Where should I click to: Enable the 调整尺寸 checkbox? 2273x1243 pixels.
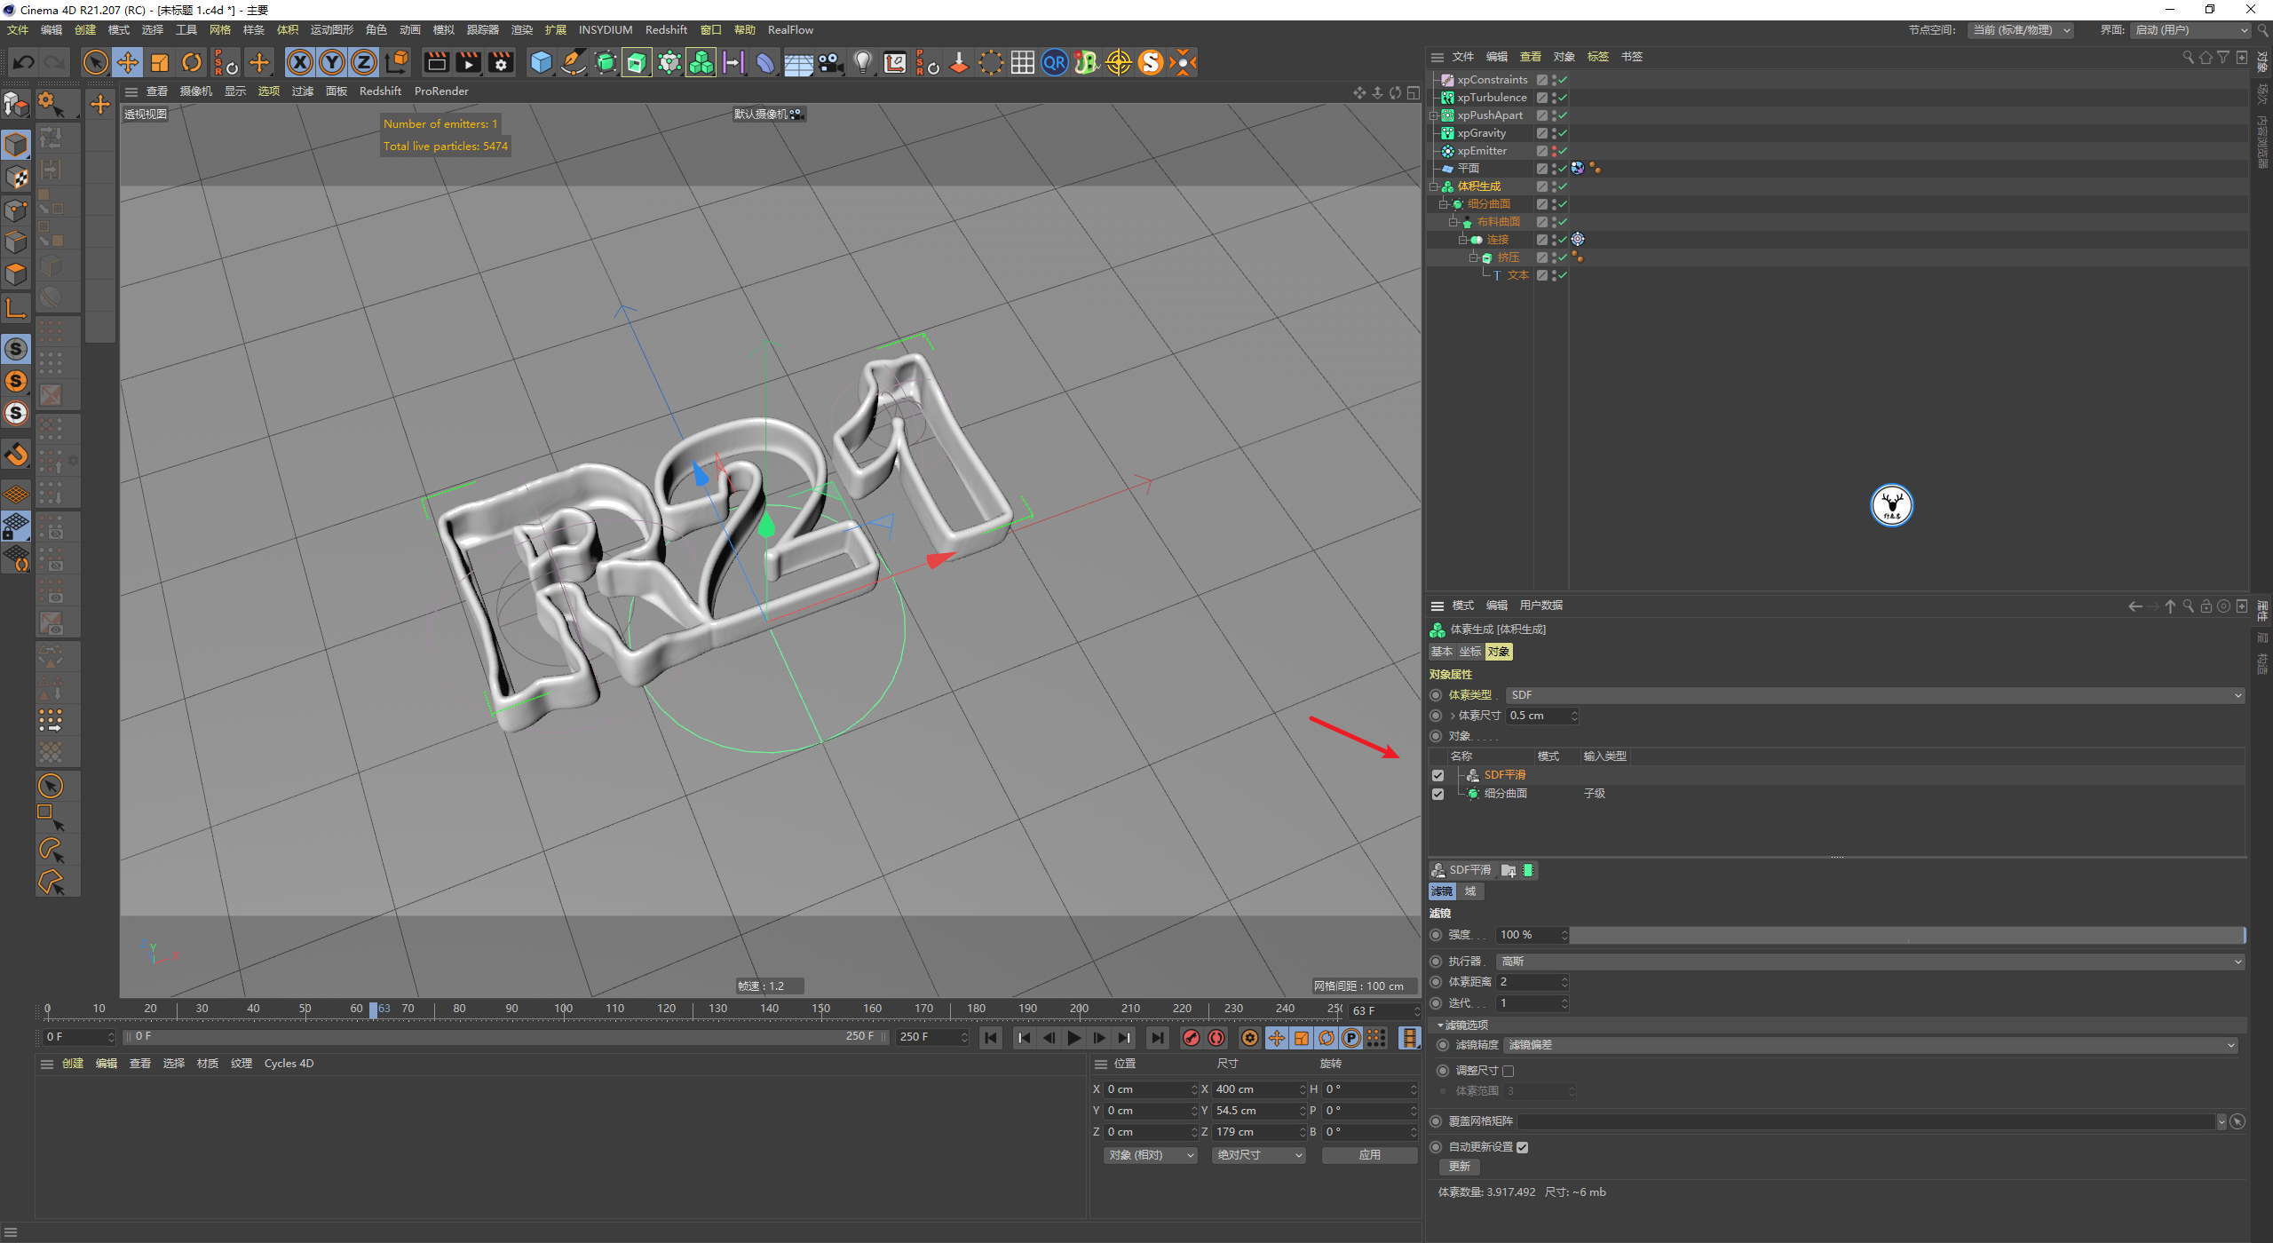pyautogui.click(x=1508, y=1071)
